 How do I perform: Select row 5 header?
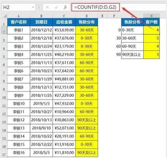pyautogui.click(x=4, y=55)
